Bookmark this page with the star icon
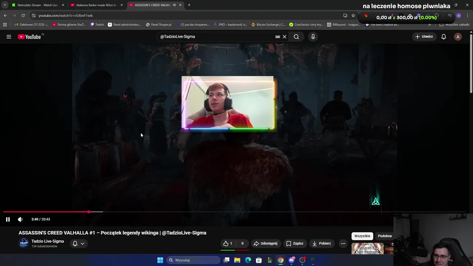473x266 pixels. [353, 16]
